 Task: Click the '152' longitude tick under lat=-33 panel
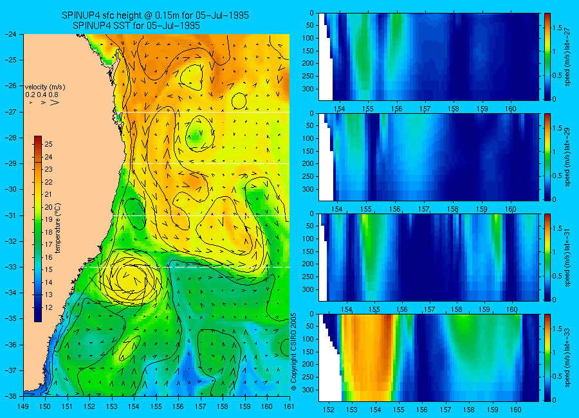[328, 410]
